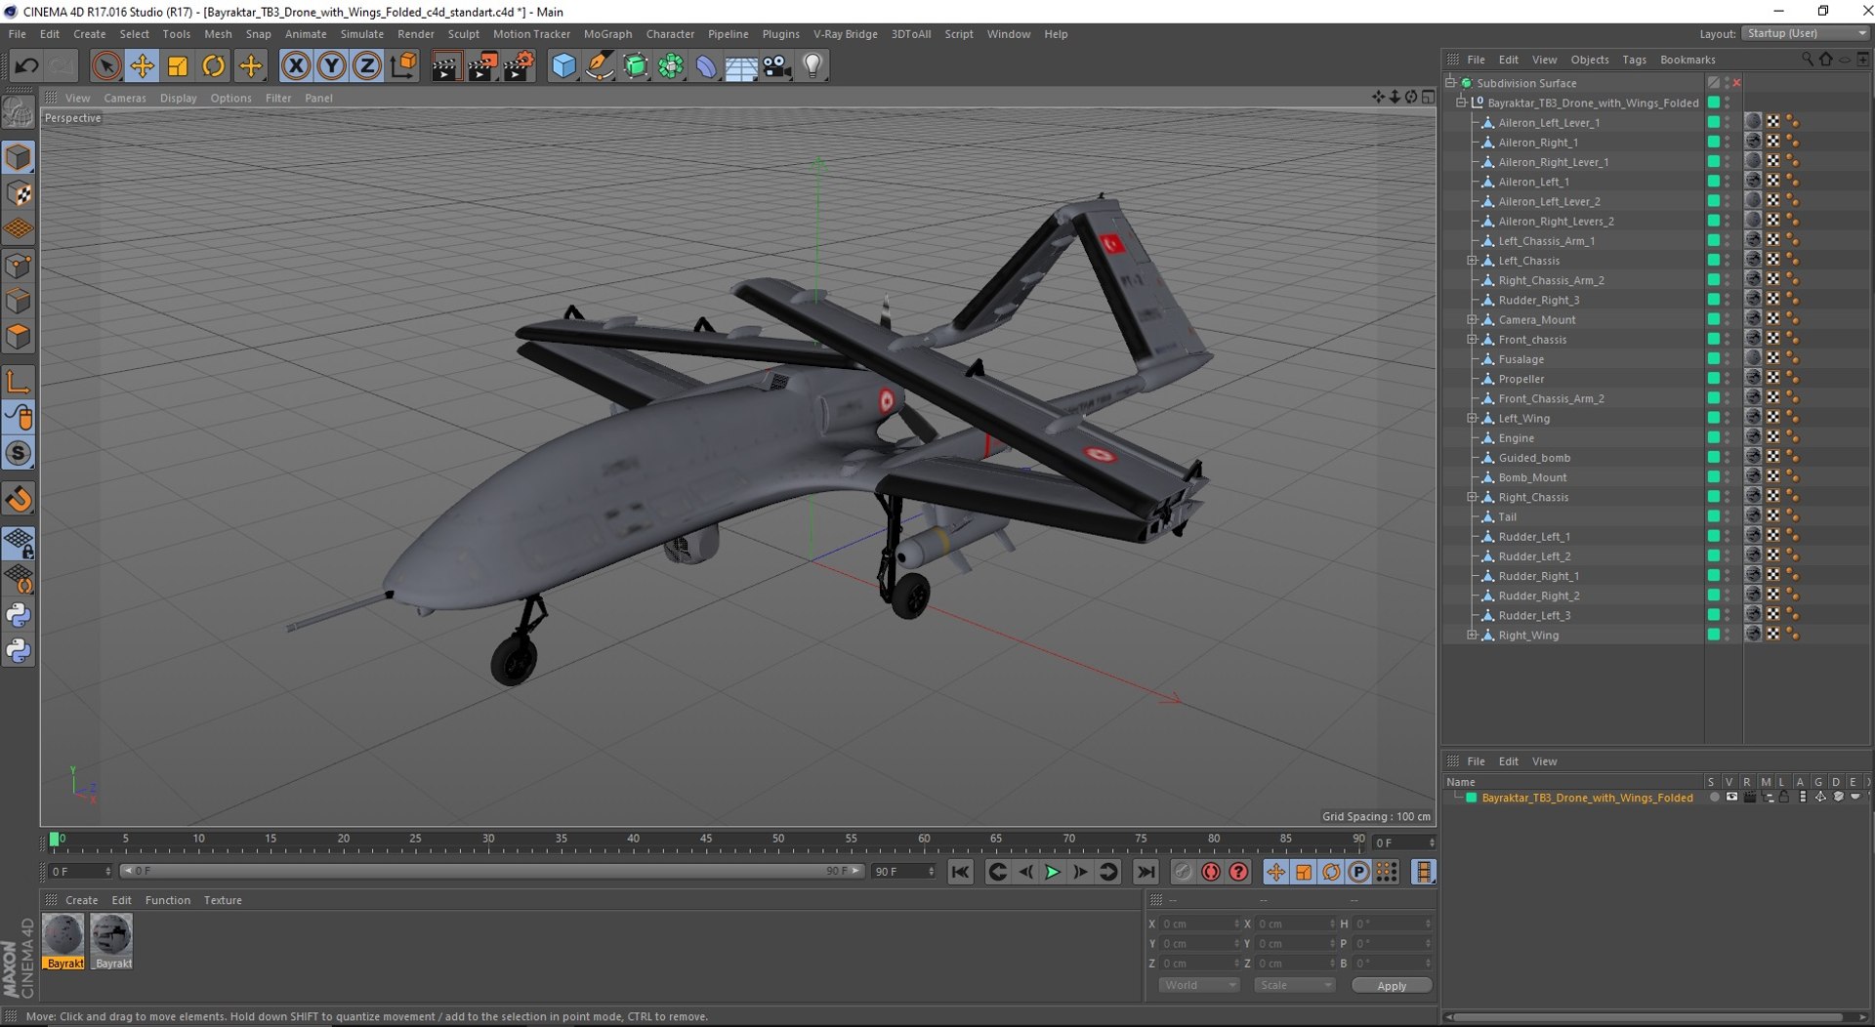1875x1027 pixels.
Task: Collapse Bayraktar_TB3_Drone_with_Wings_Folded null
Action: point(1461,103)
